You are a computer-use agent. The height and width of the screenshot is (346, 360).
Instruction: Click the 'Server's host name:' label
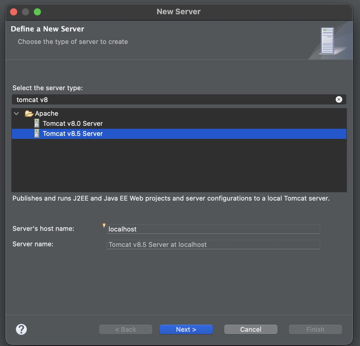coord(43,228)
